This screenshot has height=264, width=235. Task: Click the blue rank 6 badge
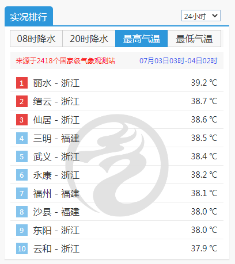(x=22, y=175)
